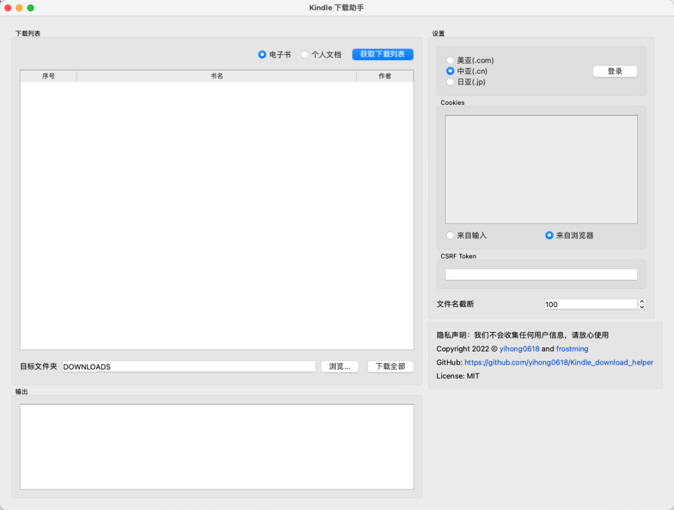Click inside the 输出 output text area
Screen dimensions: 674x510
pos(217,446)
